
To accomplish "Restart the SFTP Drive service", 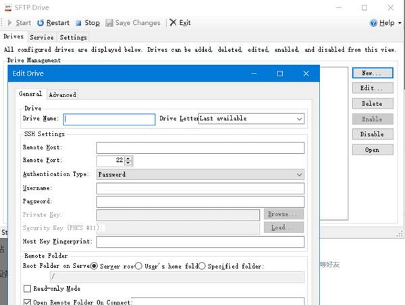I will pos(53,23).
